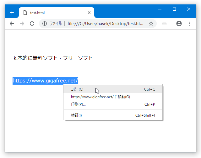Select 検証(I) in the context menu
This screenshot has width=201, height=158.
(113, 115)
